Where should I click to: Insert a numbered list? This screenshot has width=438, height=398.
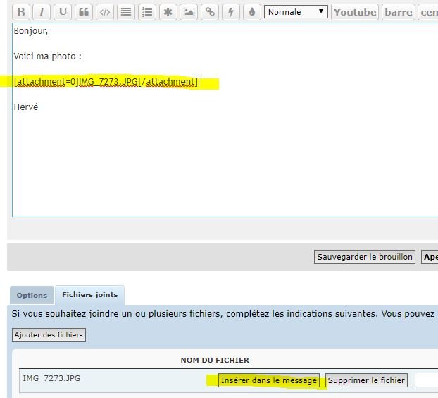(147, 12)
